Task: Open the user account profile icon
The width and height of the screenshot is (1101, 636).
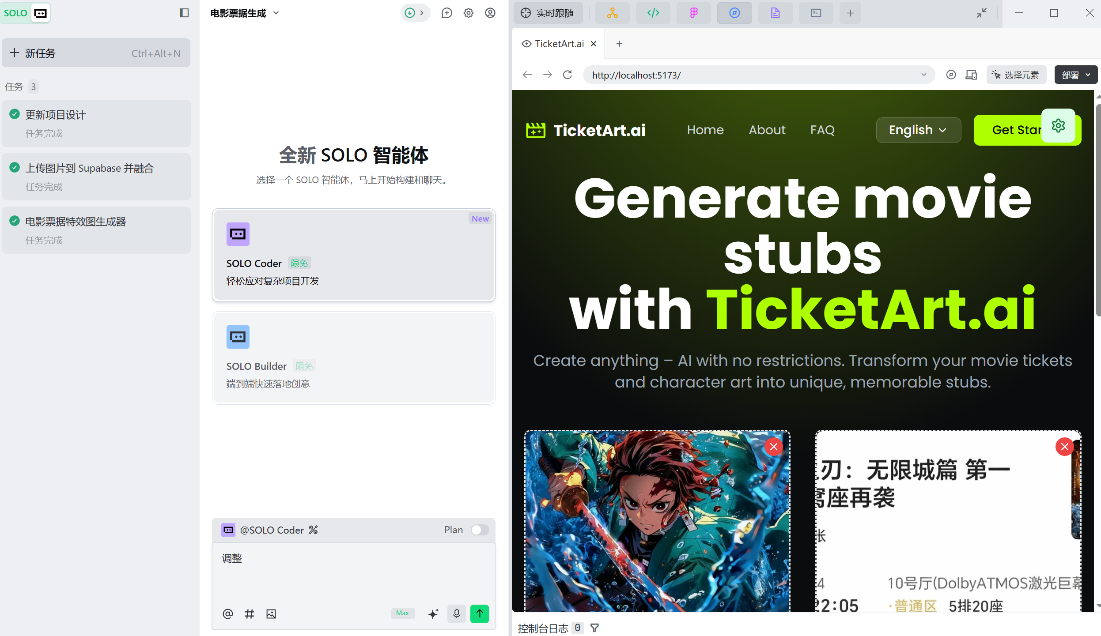Action: pos(490,13)
